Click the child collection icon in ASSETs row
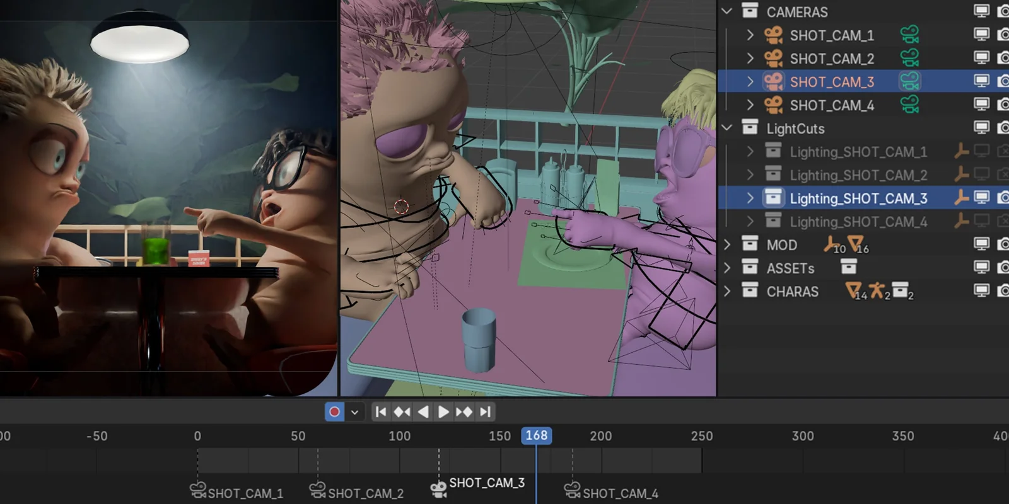1009x504 pixels. 849,268
